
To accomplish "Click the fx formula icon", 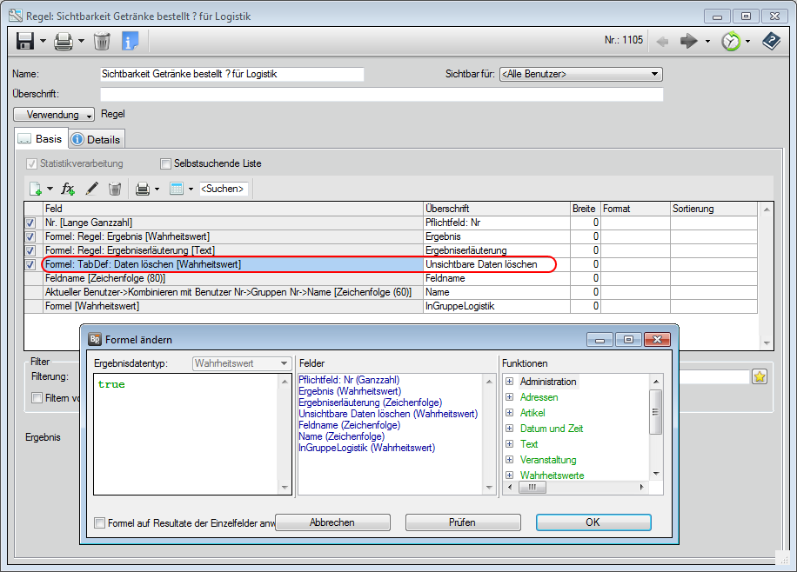I will [x=68, y=189].
